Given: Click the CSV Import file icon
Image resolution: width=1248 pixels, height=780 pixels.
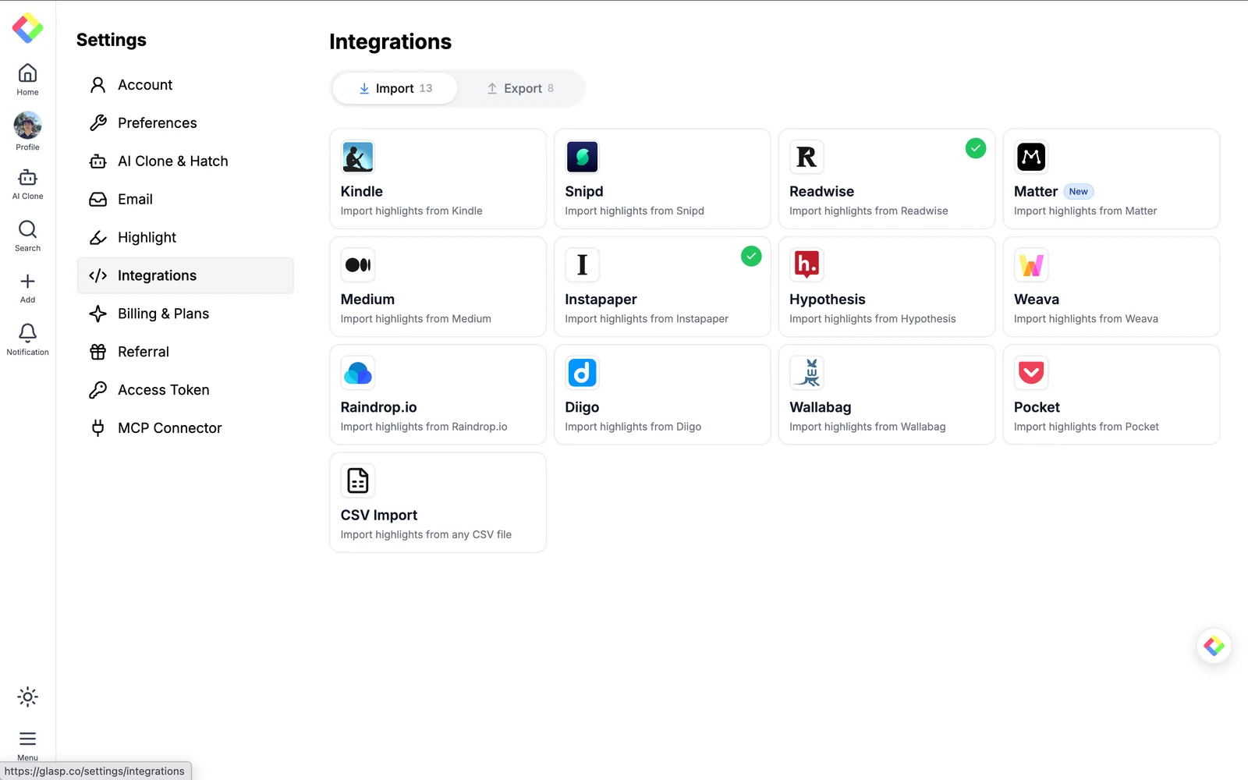Looking at the screenshot, I should click(358, 480).
